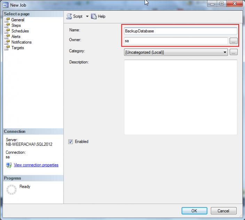The width and height of the screenshot is (245, 220).
Task: Open the Notifications page
Action: 22,42
